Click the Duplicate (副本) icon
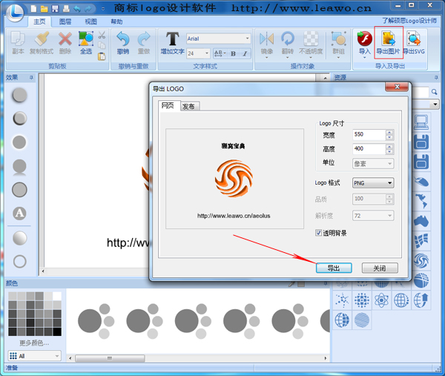Viewport: 445px width, 376px height. [18, 39]
